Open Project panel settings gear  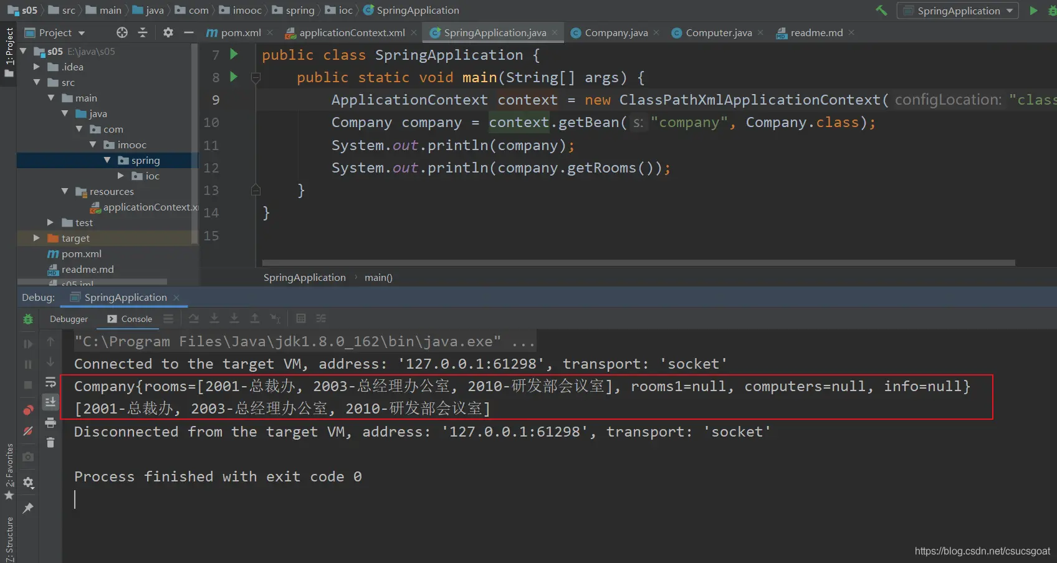(168, 32)
